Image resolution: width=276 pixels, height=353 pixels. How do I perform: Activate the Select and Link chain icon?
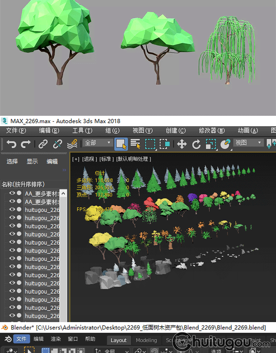tap(43, 144)
